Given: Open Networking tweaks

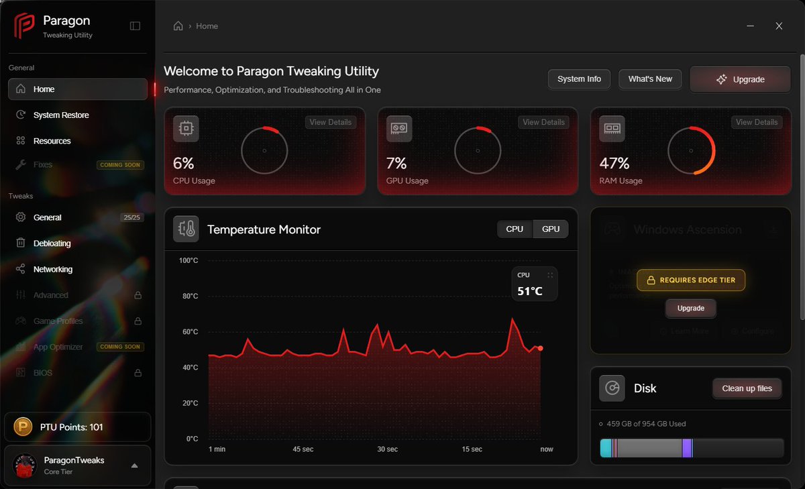Looking at the screenshot, I should [78, 269].
